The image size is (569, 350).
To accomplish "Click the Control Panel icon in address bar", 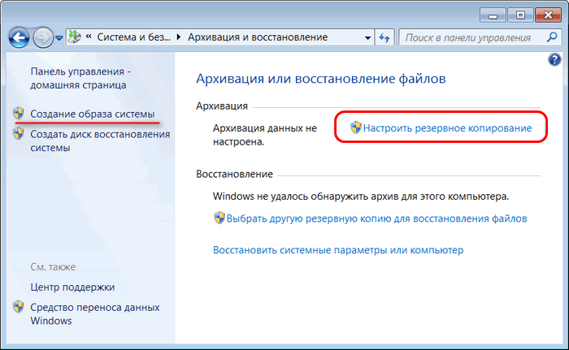I will click(75, 37).
